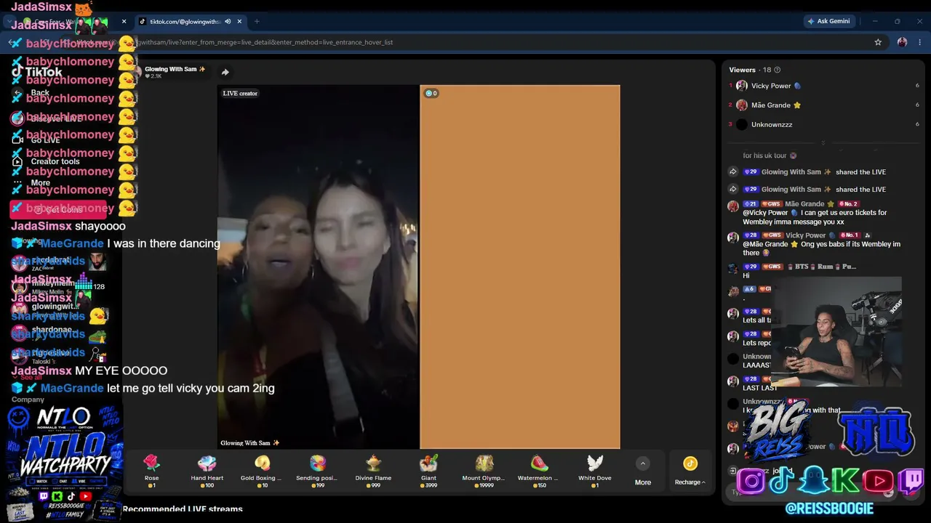Click Mãe Grande's avatar in chat
This screenshot has width=931, height=523.
coord(733,206)
